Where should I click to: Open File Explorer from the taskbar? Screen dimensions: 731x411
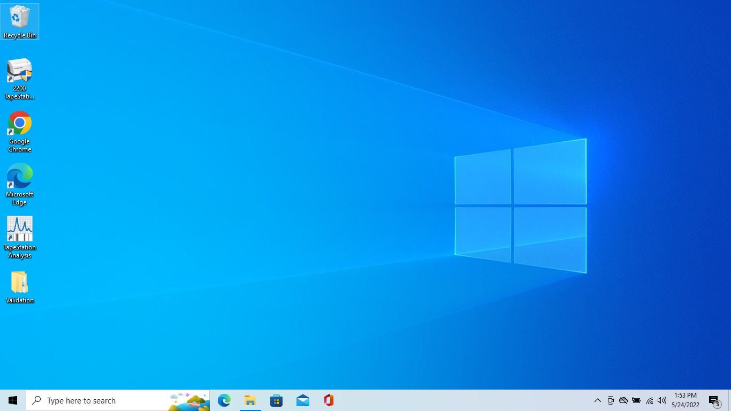point(250,400)
